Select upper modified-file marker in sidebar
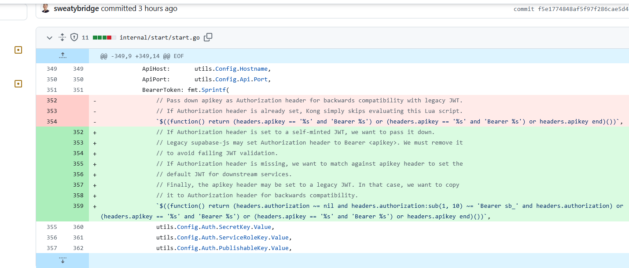 [x=18, y=50]
